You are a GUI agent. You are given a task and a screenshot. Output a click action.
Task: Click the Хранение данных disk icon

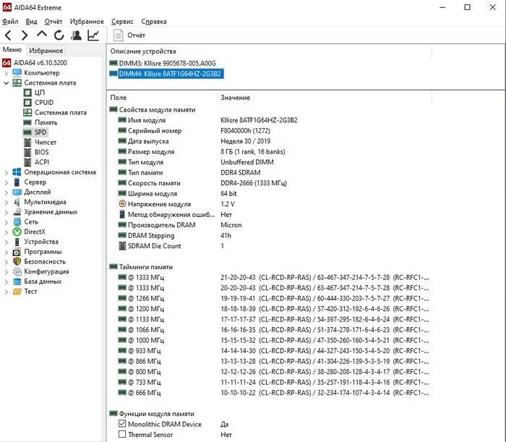17,212
